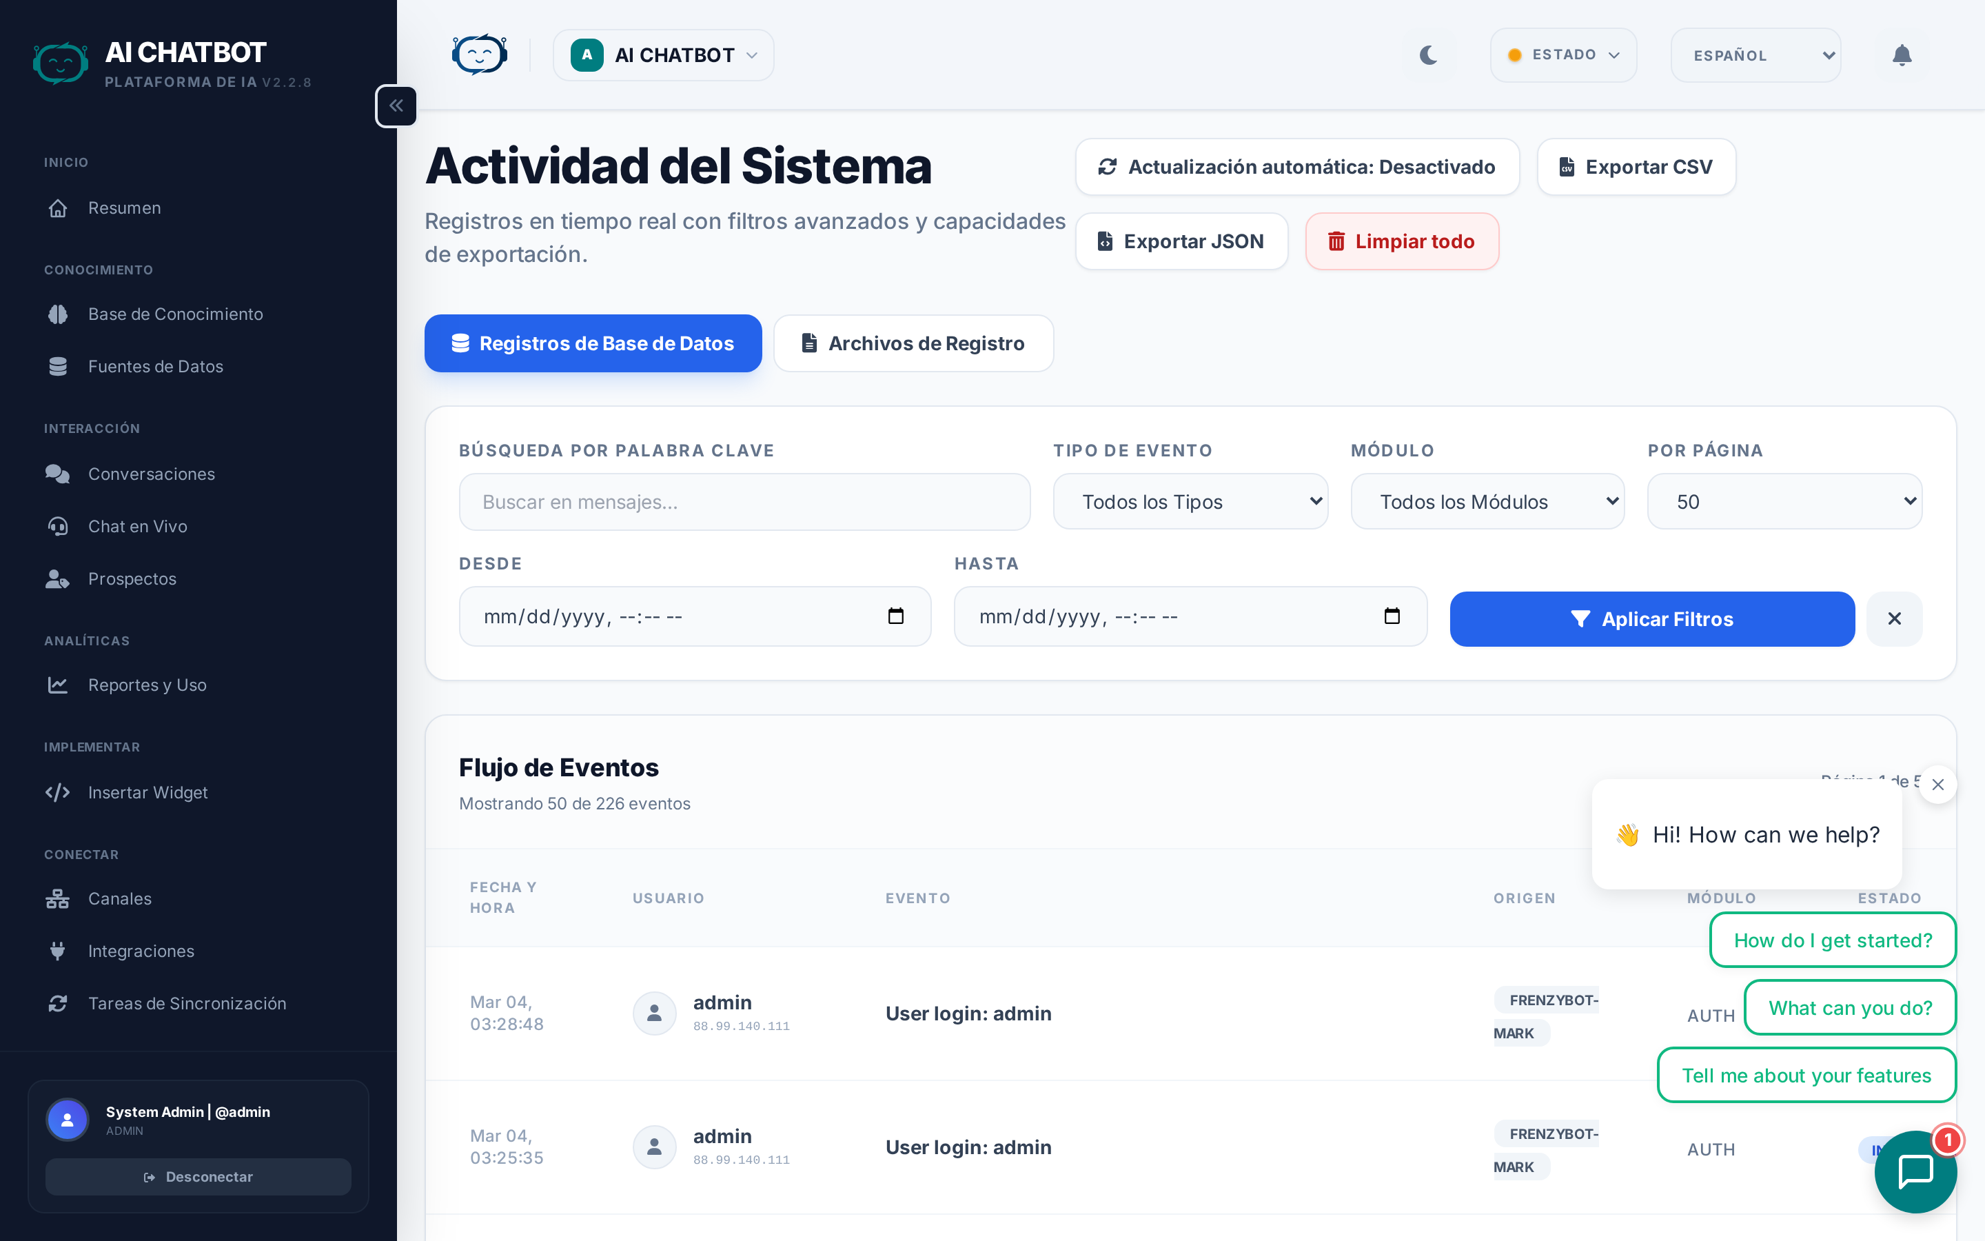Image resolution: width=1985 pixels, height=1241 pixels.
Task: Expand the Tipo de Evento dropdown
Action: click(1190, 501)
